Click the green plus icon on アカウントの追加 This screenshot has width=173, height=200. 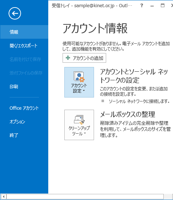[68, 58]
